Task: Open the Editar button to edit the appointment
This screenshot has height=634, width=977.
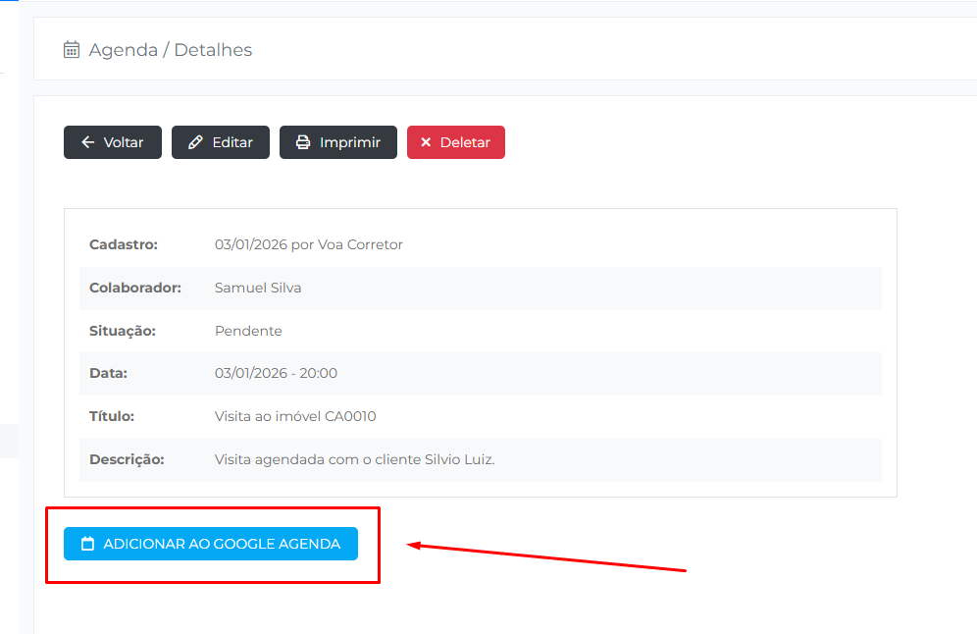Action: tap(221, 142)
